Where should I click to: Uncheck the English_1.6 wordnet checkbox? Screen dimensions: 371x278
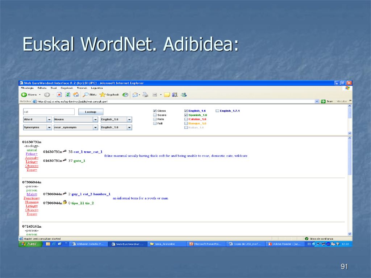point(186,111)
